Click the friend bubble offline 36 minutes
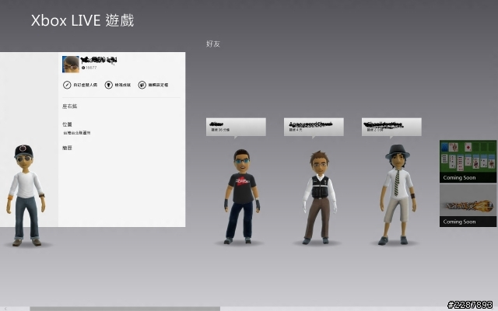 tap(236, 127)
